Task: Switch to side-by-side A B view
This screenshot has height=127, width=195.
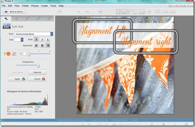Action: coord(165,12)
